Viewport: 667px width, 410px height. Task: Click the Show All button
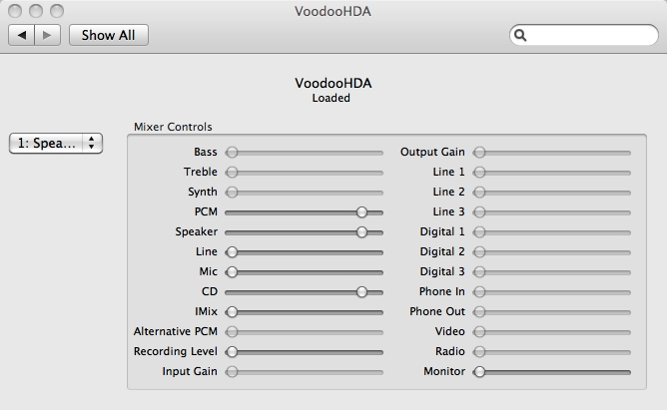(x=108, y=35)
